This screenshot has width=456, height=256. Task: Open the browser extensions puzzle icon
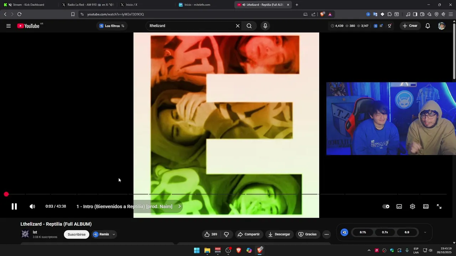pos(389,14)
